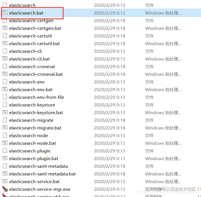Select the elasticsearch-env file name
Viewport: 201px width, 197px height.
coord(27,82)
